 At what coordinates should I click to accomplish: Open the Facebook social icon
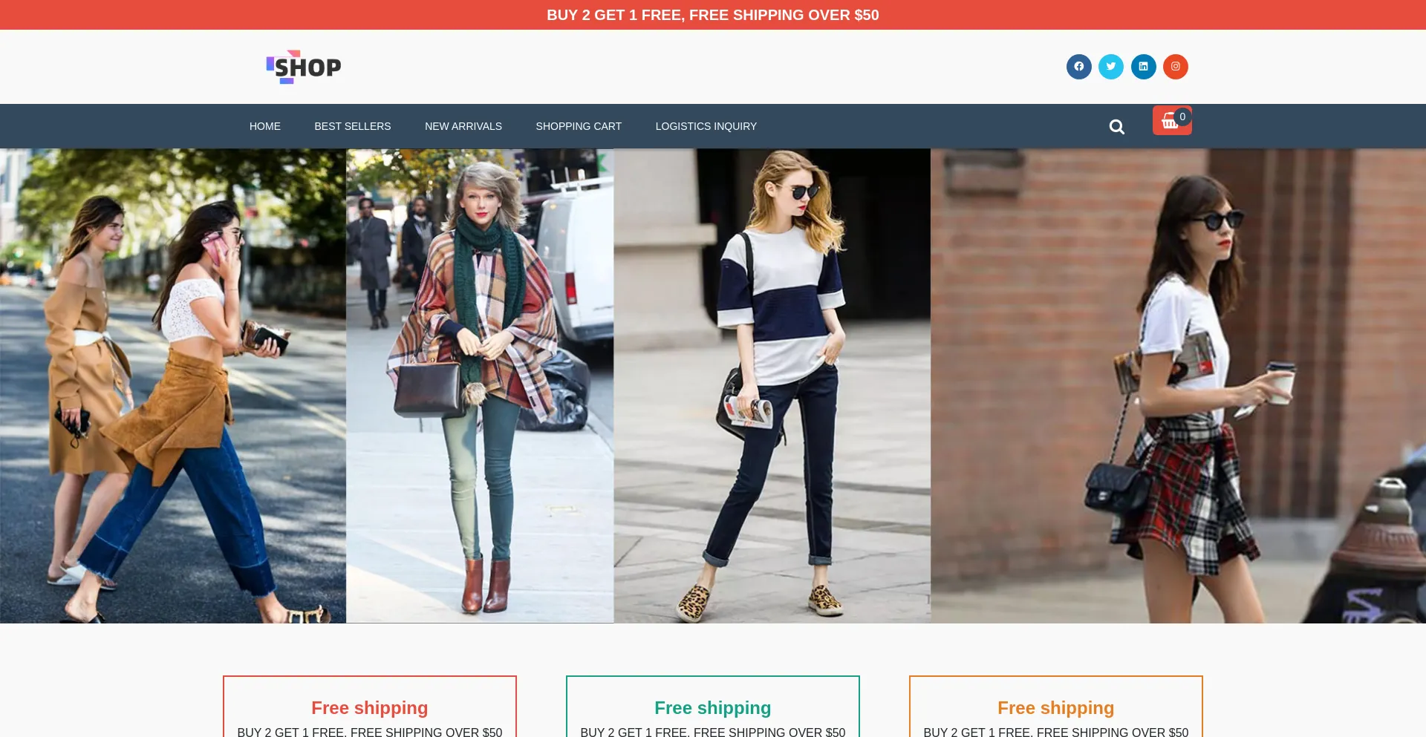(1078, 67)
